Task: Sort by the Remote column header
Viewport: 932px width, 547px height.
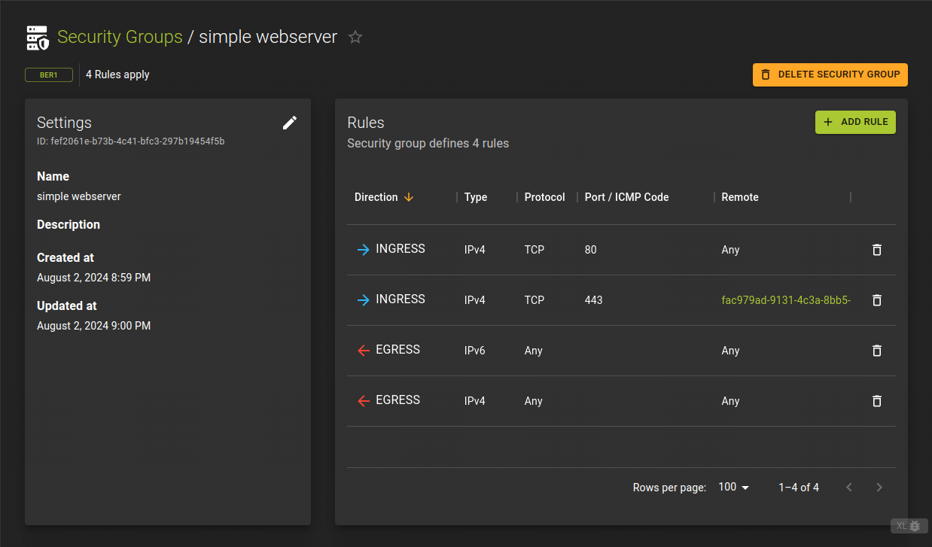Action: [739, 196]
